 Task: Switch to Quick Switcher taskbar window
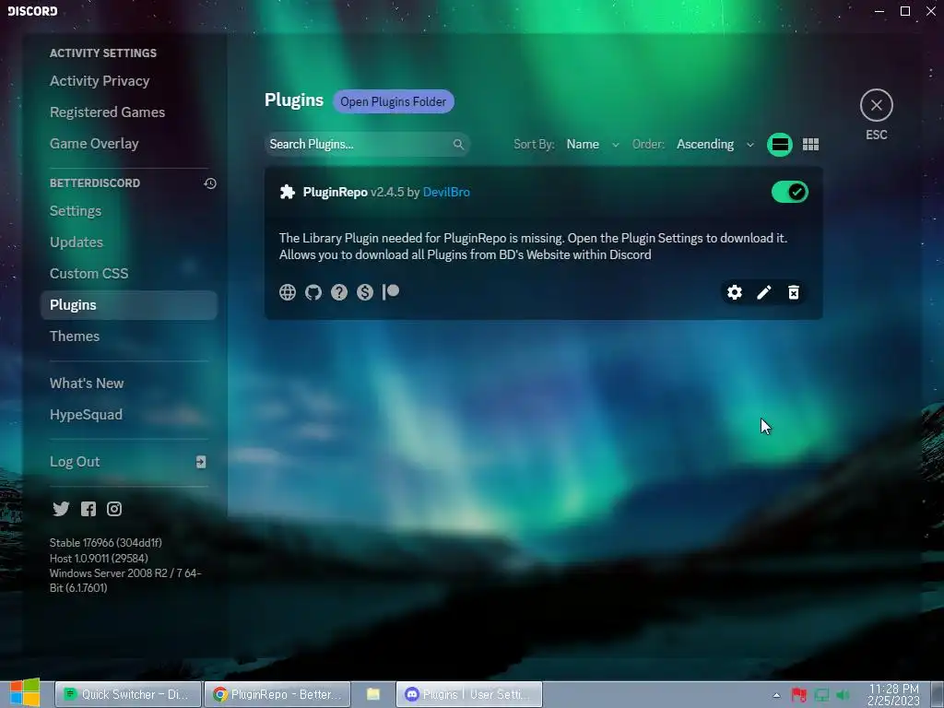[128, 694]
